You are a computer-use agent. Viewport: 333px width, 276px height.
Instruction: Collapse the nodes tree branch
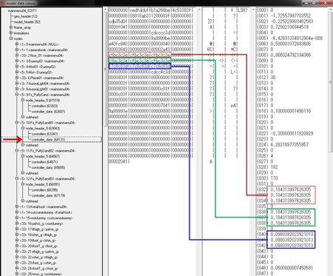[11, 38]
